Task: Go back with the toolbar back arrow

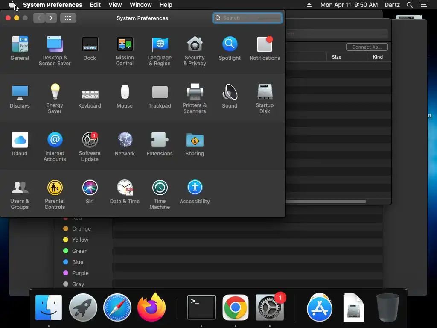Action: tap(39, 18)
